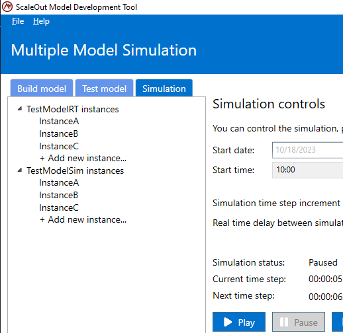Switch to the Test model tab
This screenshot has height=333, width=343.
(105, 89)
